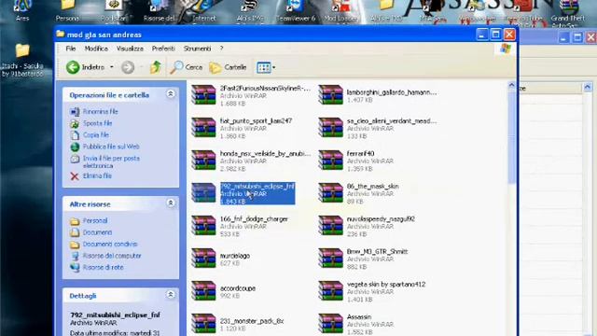
Task: Open Personal folder link
Action: pyautogui.click(x=95, y=220)
